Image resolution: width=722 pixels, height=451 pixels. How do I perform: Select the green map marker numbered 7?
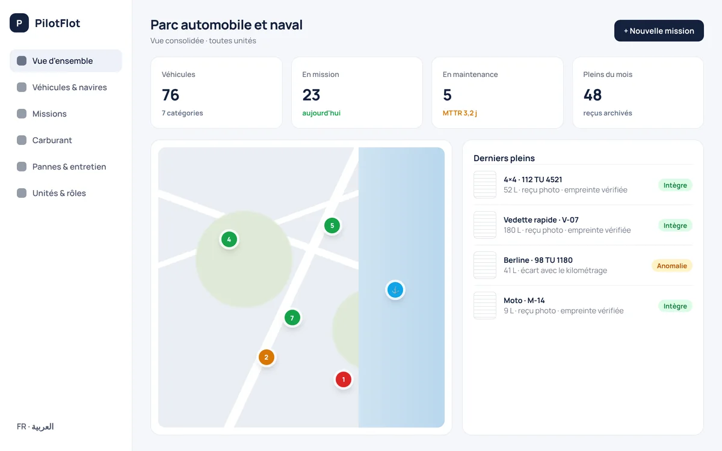[292, 318]
